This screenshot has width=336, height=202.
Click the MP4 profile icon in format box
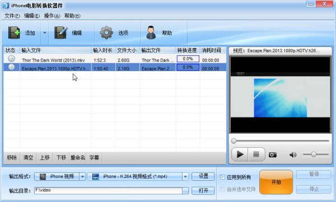(96, 177)
